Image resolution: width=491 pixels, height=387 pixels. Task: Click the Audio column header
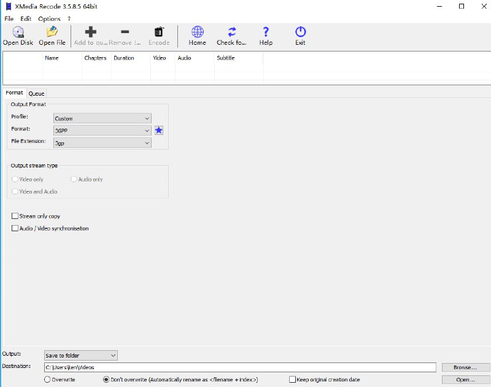[195, 58]
